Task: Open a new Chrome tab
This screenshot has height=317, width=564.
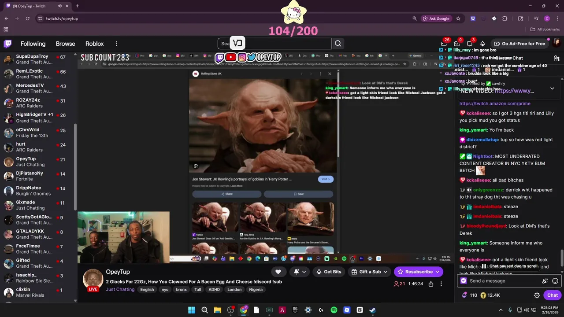Action: [78, 6]
